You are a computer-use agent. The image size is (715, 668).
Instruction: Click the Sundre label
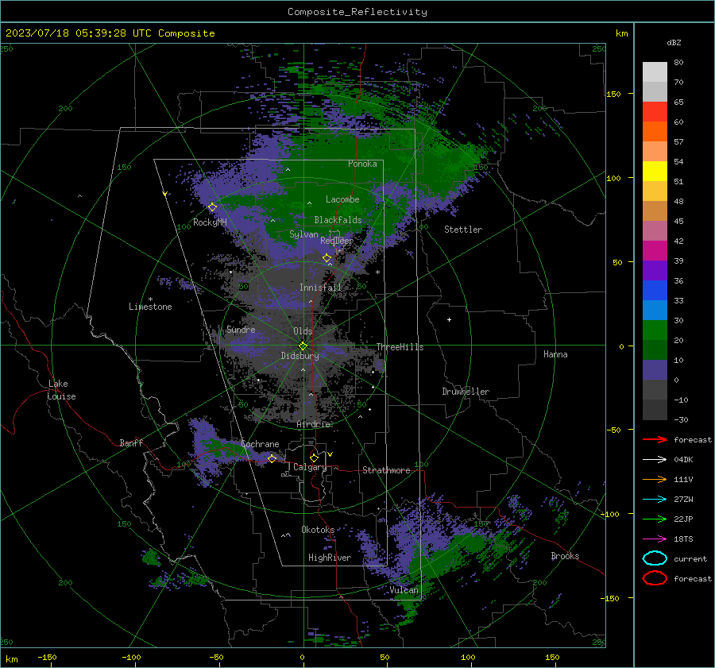(x=241, y=329)
